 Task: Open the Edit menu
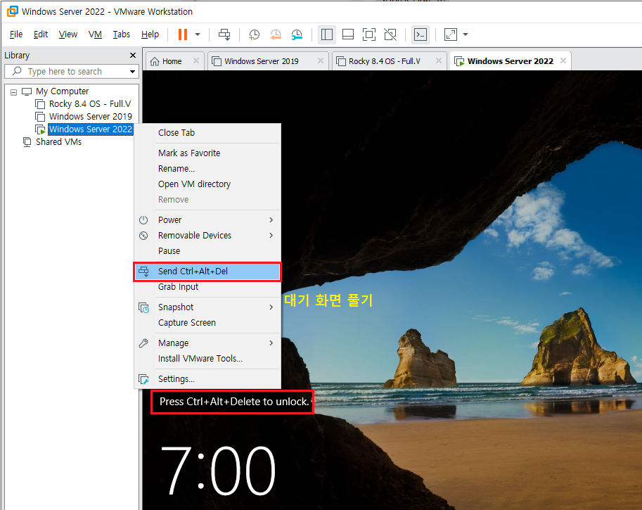point(41,34)
